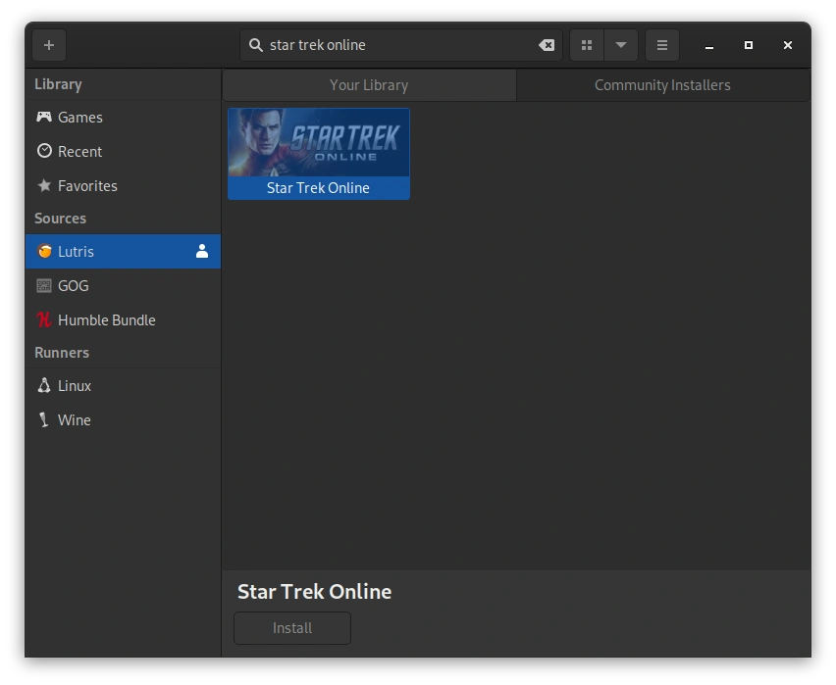
Task: Open the hamburger main menu
Action: point(662,45)
